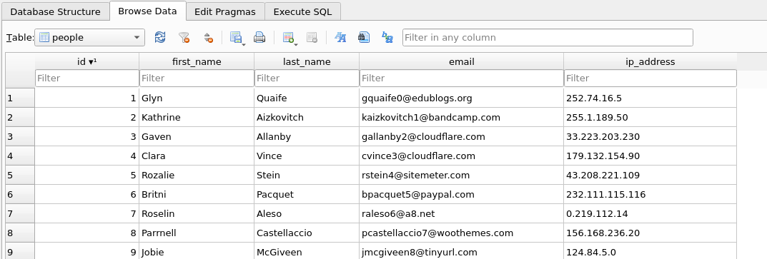Select the IP address 33.223.203.230
767x259 pixels.
pos(650,137)
